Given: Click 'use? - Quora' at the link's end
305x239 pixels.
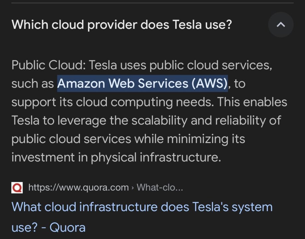Looking at the screenshot, I should (x=48, y=227).
